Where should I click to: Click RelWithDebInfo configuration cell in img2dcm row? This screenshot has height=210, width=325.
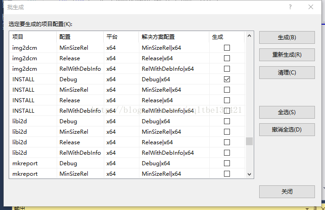tap(80, 69)
